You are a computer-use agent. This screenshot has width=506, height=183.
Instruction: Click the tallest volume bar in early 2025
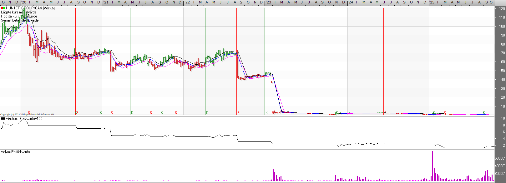click(x=433, y=166)
